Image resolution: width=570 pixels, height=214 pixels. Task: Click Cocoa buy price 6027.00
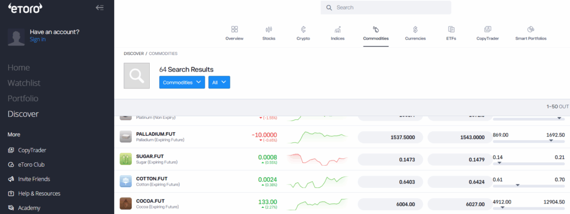(460, 204)
